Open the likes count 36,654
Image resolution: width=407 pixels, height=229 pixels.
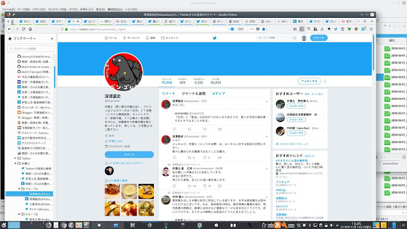(216, 81)
